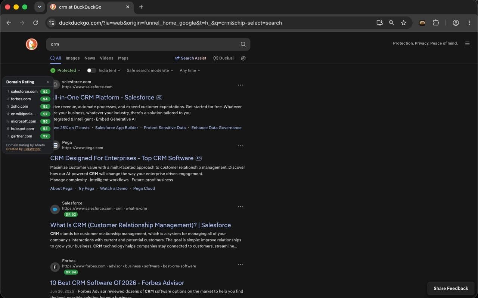Open the search settings gear icon
This screenshot has width=478, height=298.
click(x=243, y=58)
